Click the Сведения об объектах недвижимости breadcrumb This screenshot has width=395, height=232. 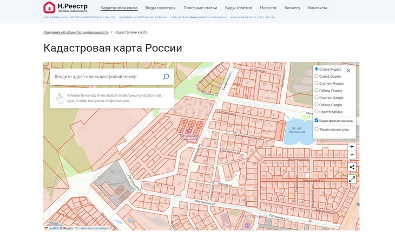coord(76,32)
